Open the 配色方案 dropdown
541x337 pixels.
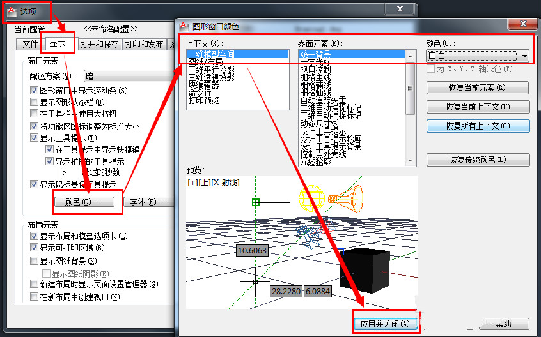pos(128,77)
